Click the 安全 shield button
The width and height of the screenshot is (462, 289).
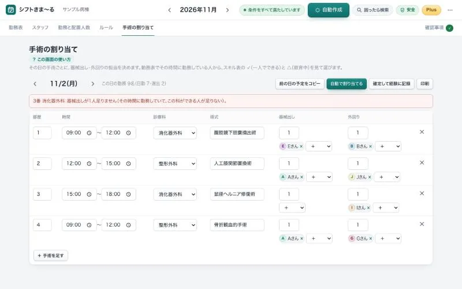pos(408,10)
